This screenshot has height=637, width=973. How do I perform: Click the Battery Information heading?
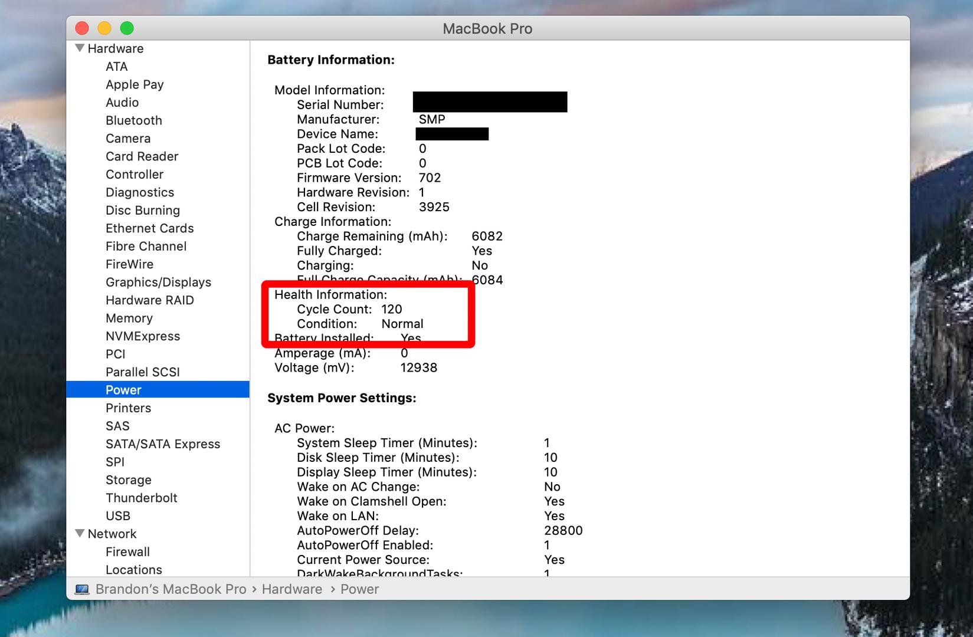[x=331, y=60]
